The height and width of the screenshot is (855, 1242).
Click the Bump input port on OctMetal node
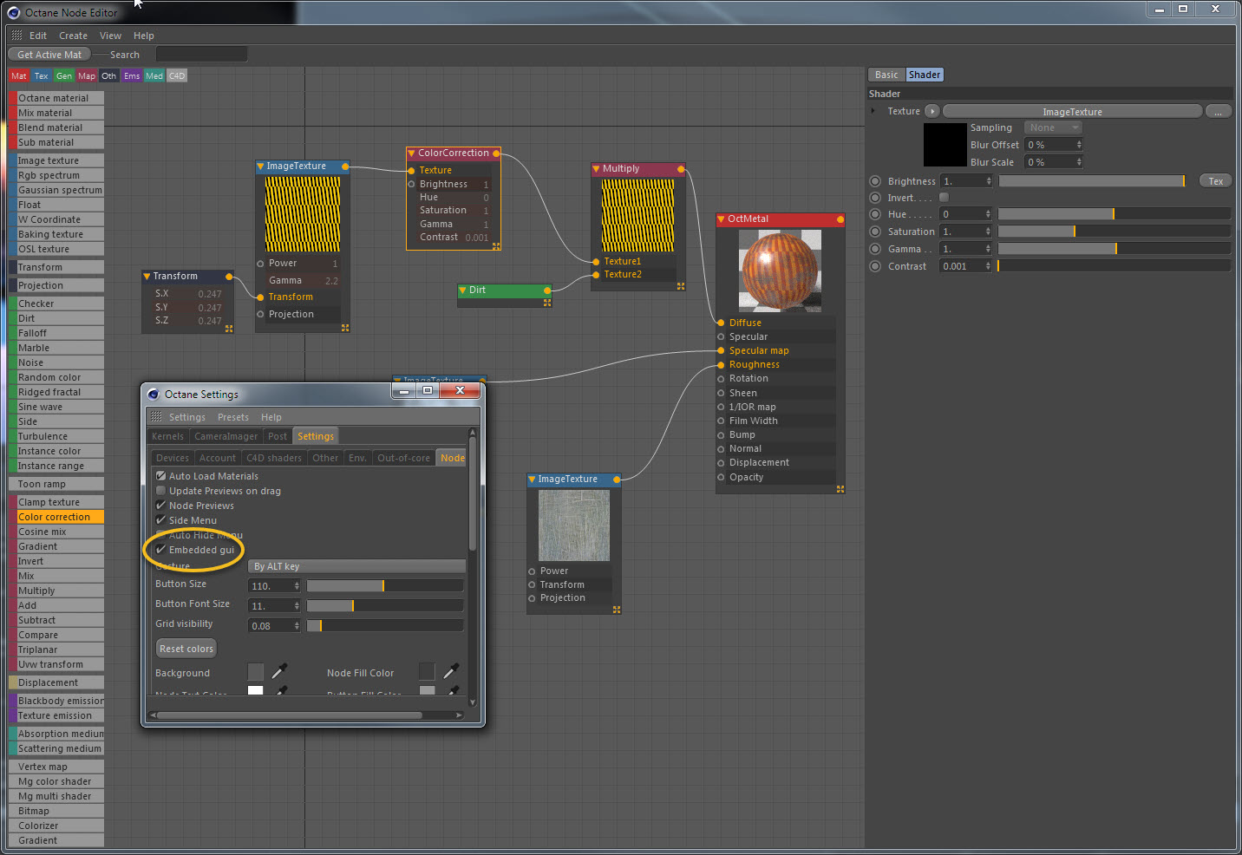[x=721, y=434]
